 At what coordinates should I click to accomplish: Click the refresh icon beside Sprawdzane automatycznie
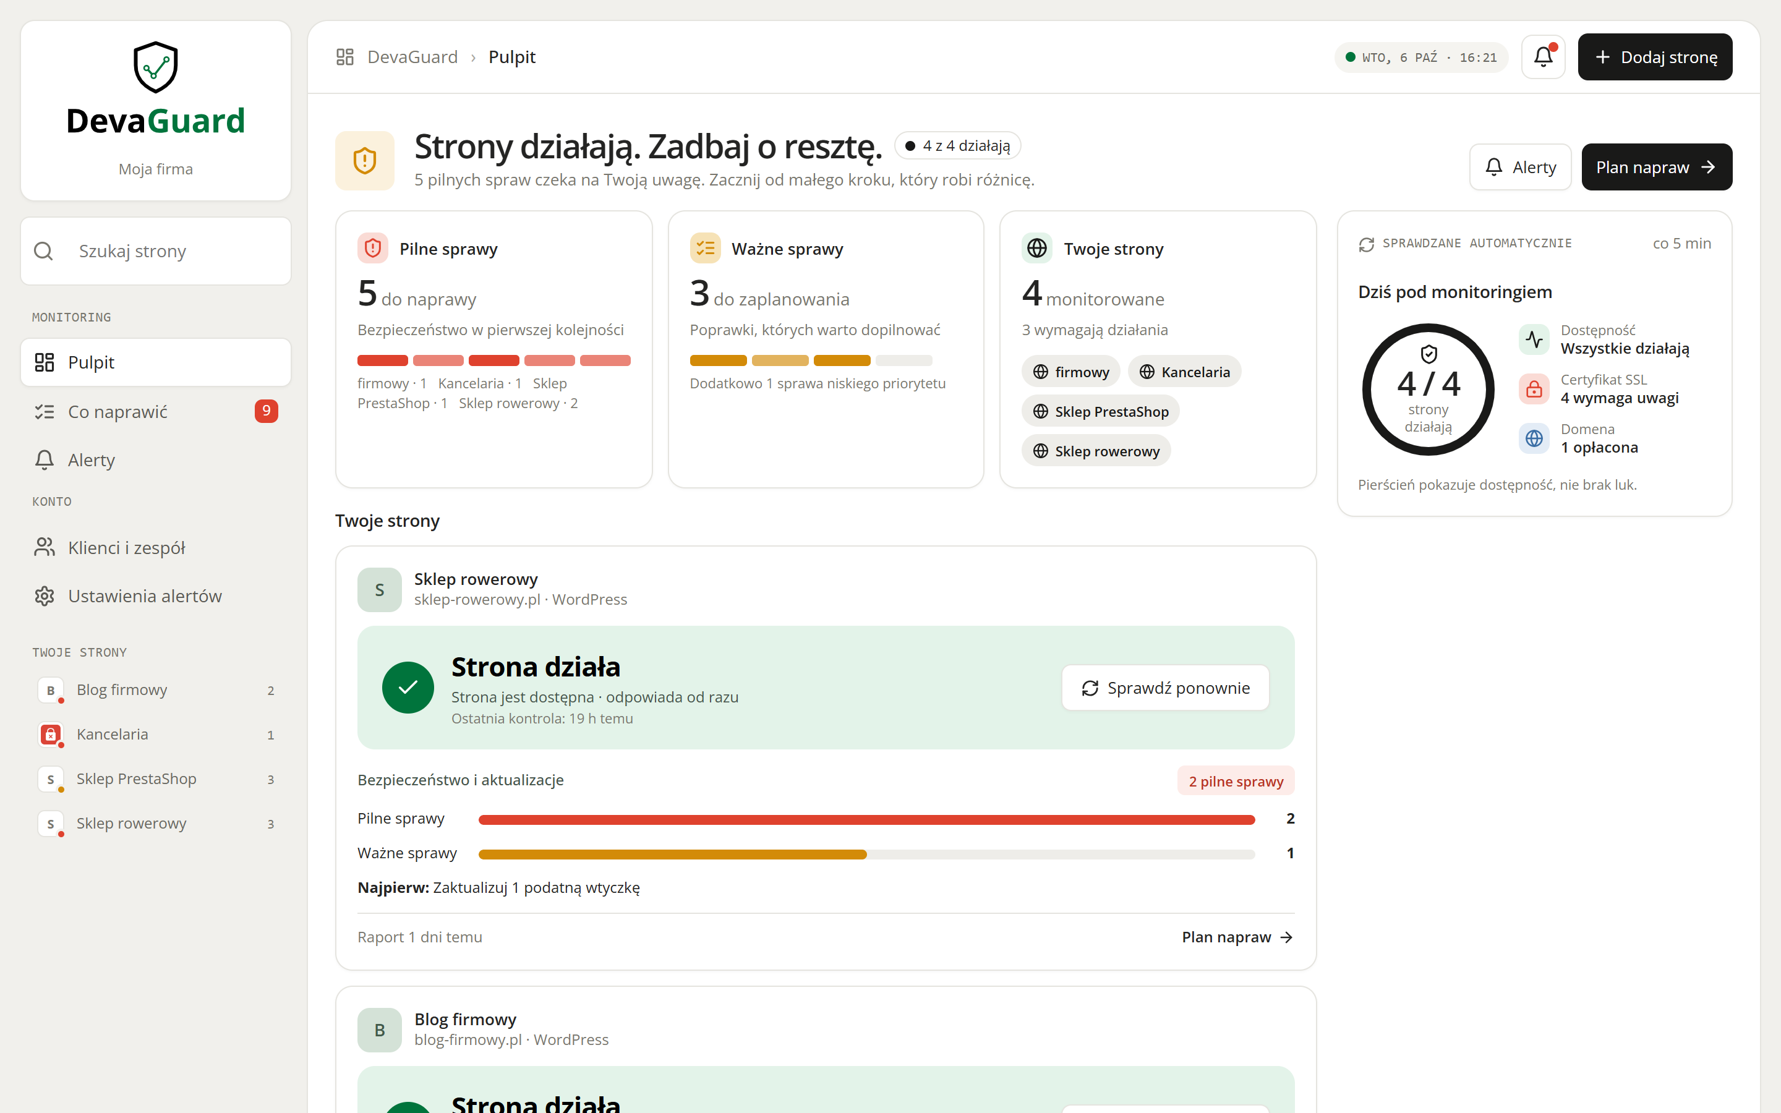(1367, 244)
